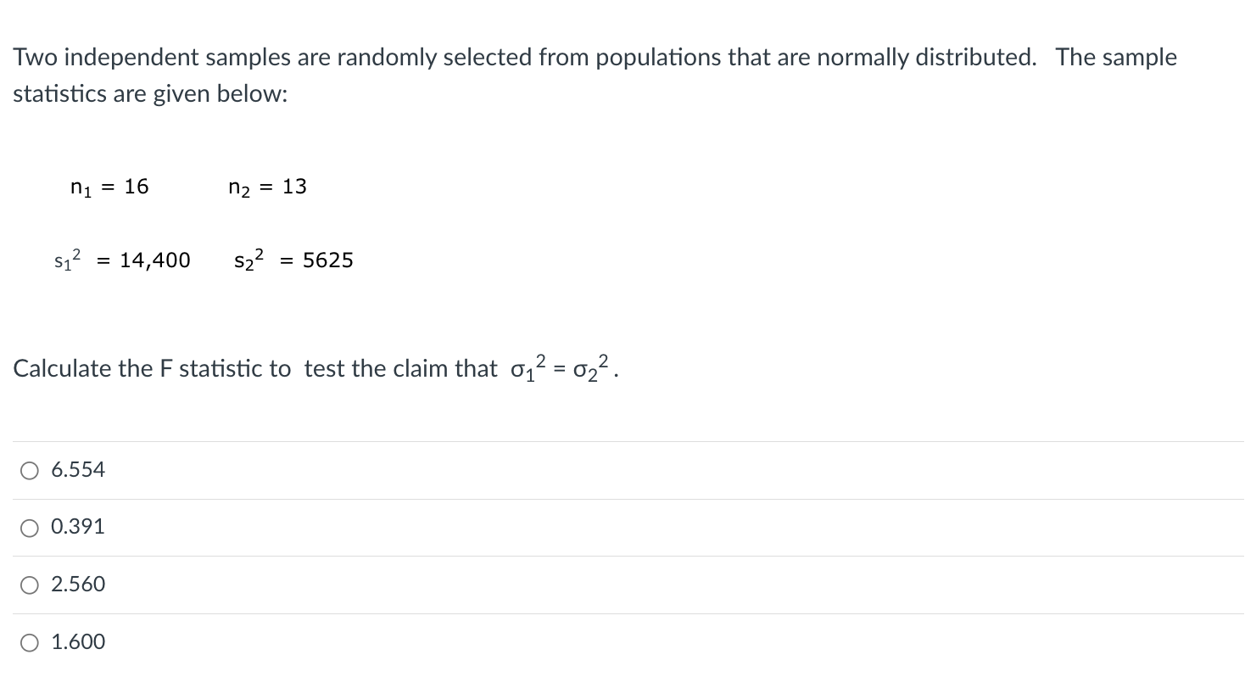
Task: Click the answer label 0.391
Action: pos(77,527)
